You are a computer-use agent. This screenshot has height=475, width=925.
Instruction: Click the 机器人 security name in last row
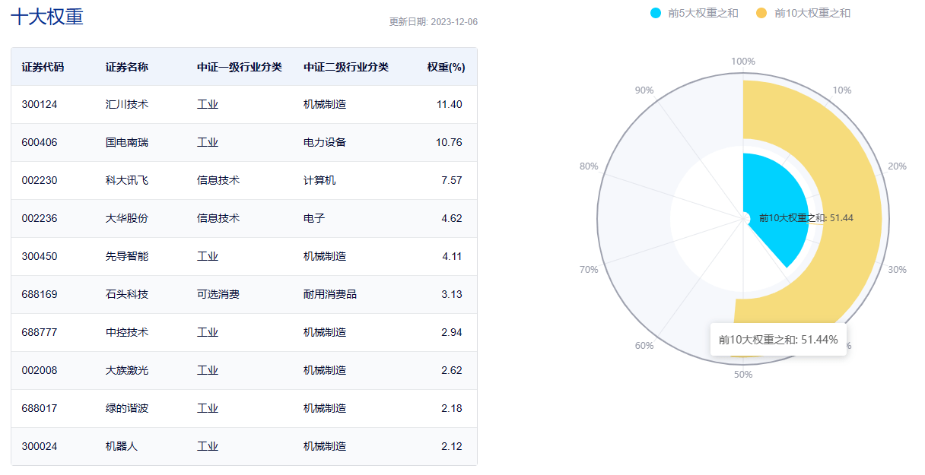tap(122, 446)
